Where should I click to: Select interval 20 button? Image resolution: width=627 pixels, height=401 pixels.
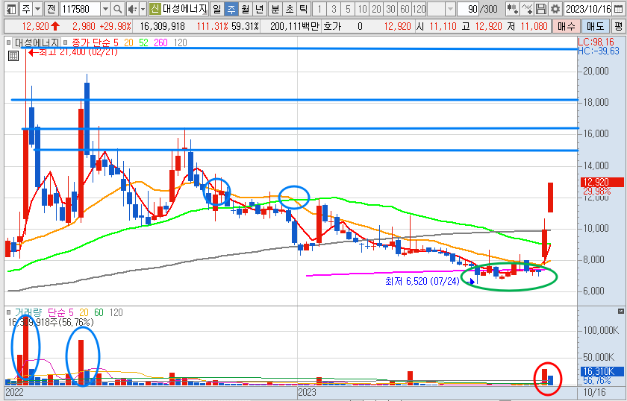[x=376, y=8]
